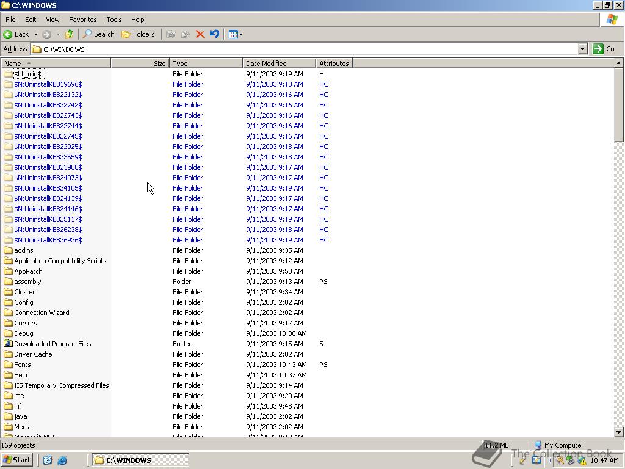Open the Favorites menu
Image resolution: width=625 pixels, height=469 pixels.
point(82,20)
